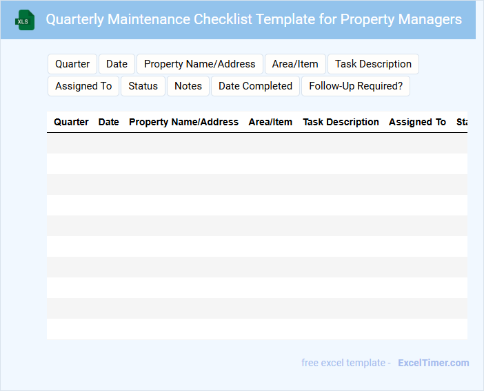Click the first empty table row
This screenshot has height=391, width=484.
point(256,143)
